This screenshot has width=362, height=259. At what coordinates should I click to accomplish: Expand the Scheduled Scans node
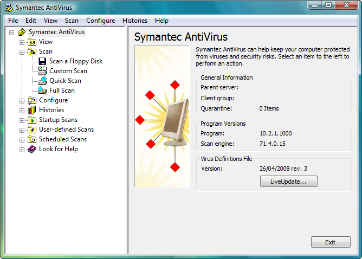click(22, 140)
